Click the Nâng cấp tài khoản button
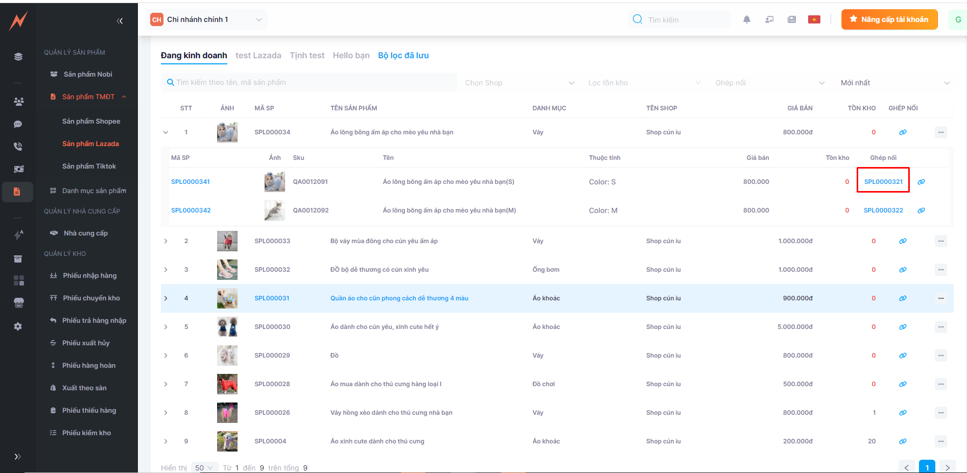 (889, 19)
